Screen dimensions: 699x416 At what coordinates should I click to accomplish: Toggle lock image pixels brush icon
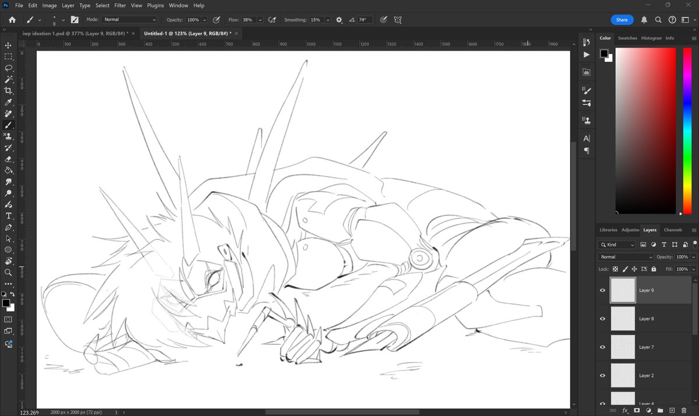click(x=625, y=269)
